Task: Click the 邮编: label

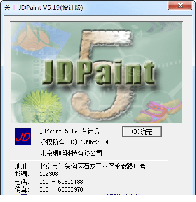Action: pos(22,174)
